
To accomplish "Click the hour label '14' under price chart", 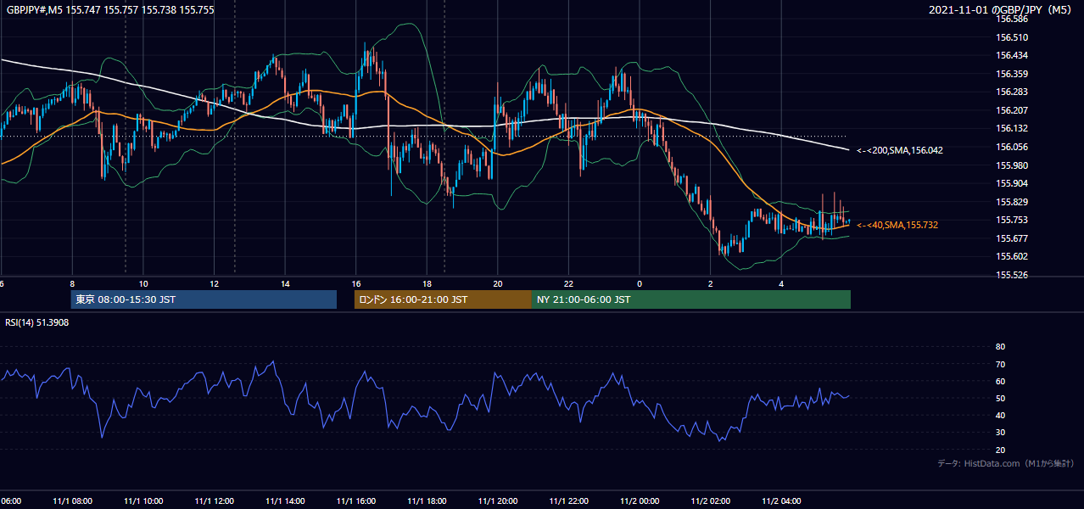I will point(285,283).
